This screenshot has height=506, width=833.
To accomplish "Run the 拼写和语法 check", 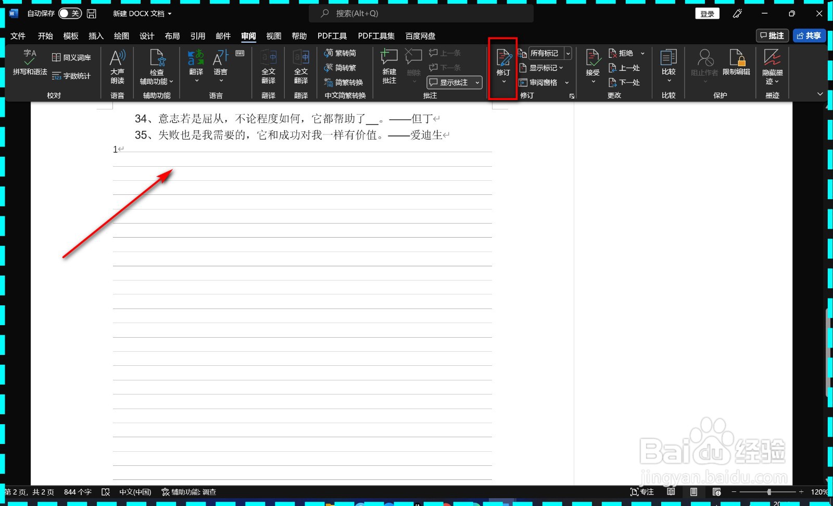I will [x=30, y=63].
